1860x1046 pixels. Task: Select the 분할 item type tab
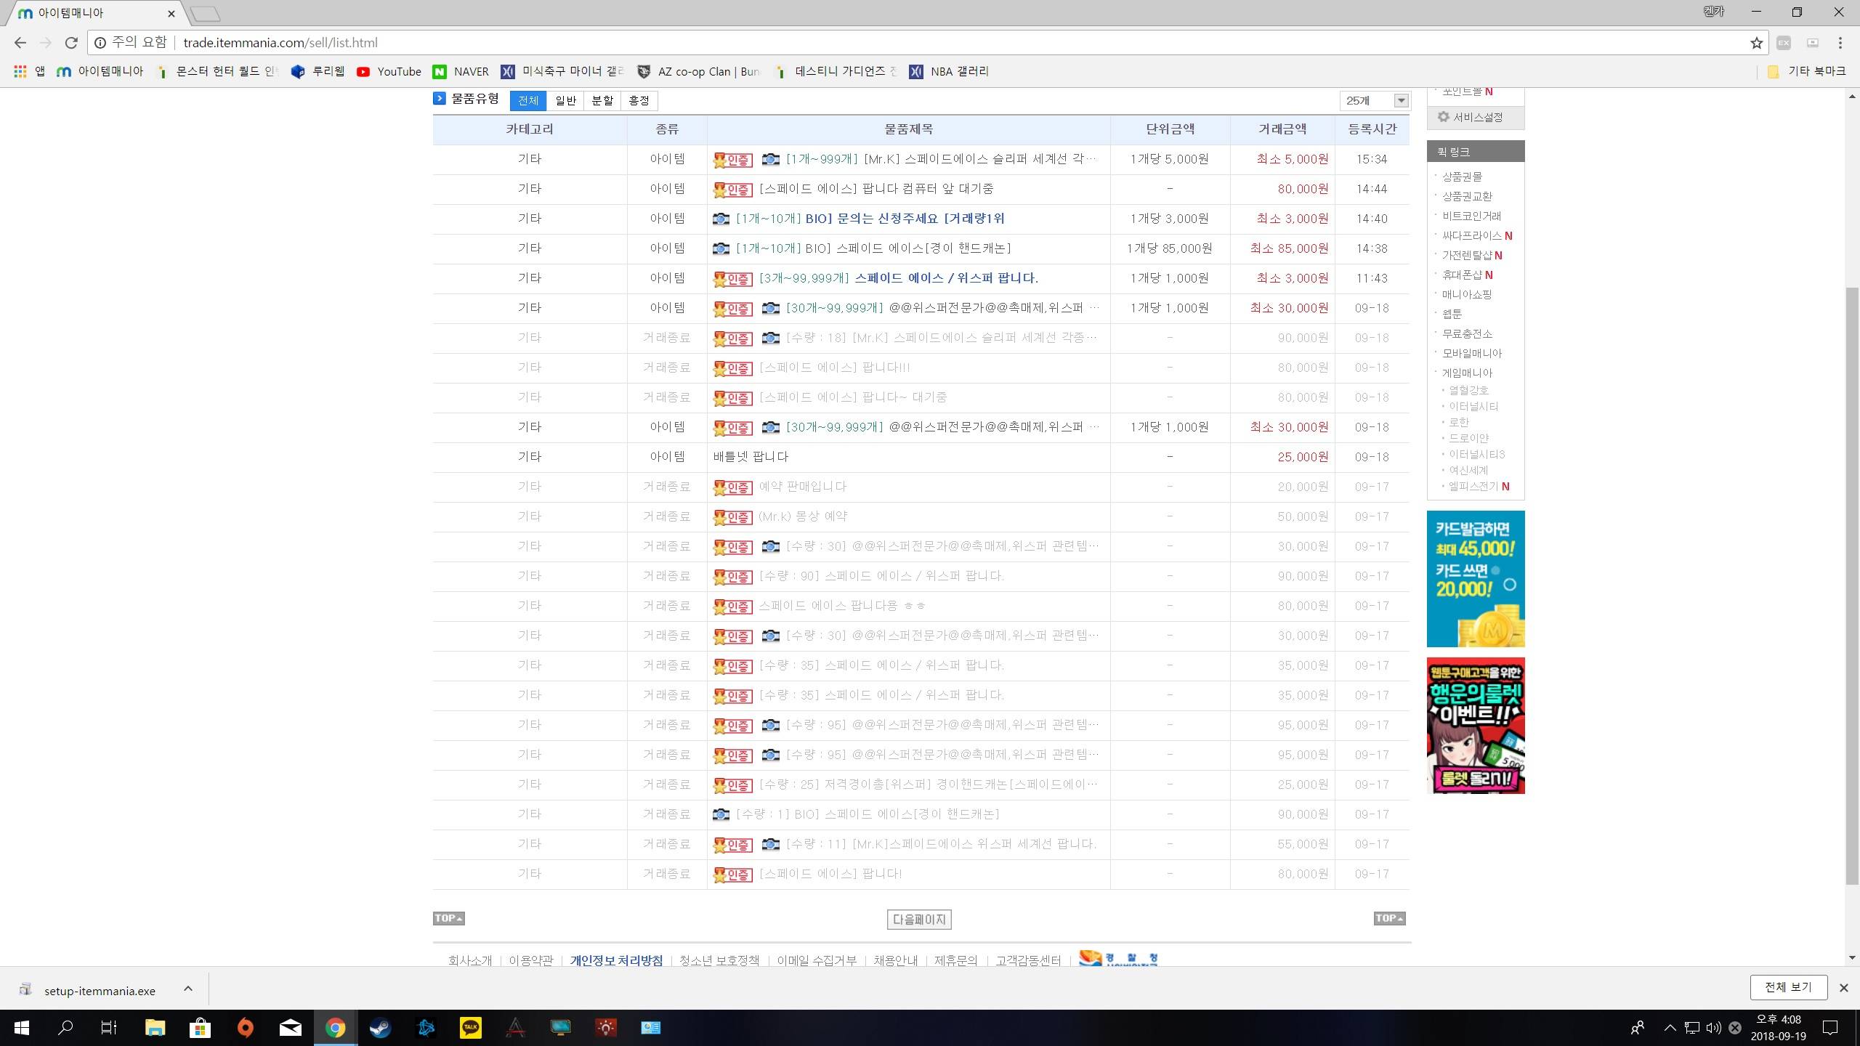[602, 101]
